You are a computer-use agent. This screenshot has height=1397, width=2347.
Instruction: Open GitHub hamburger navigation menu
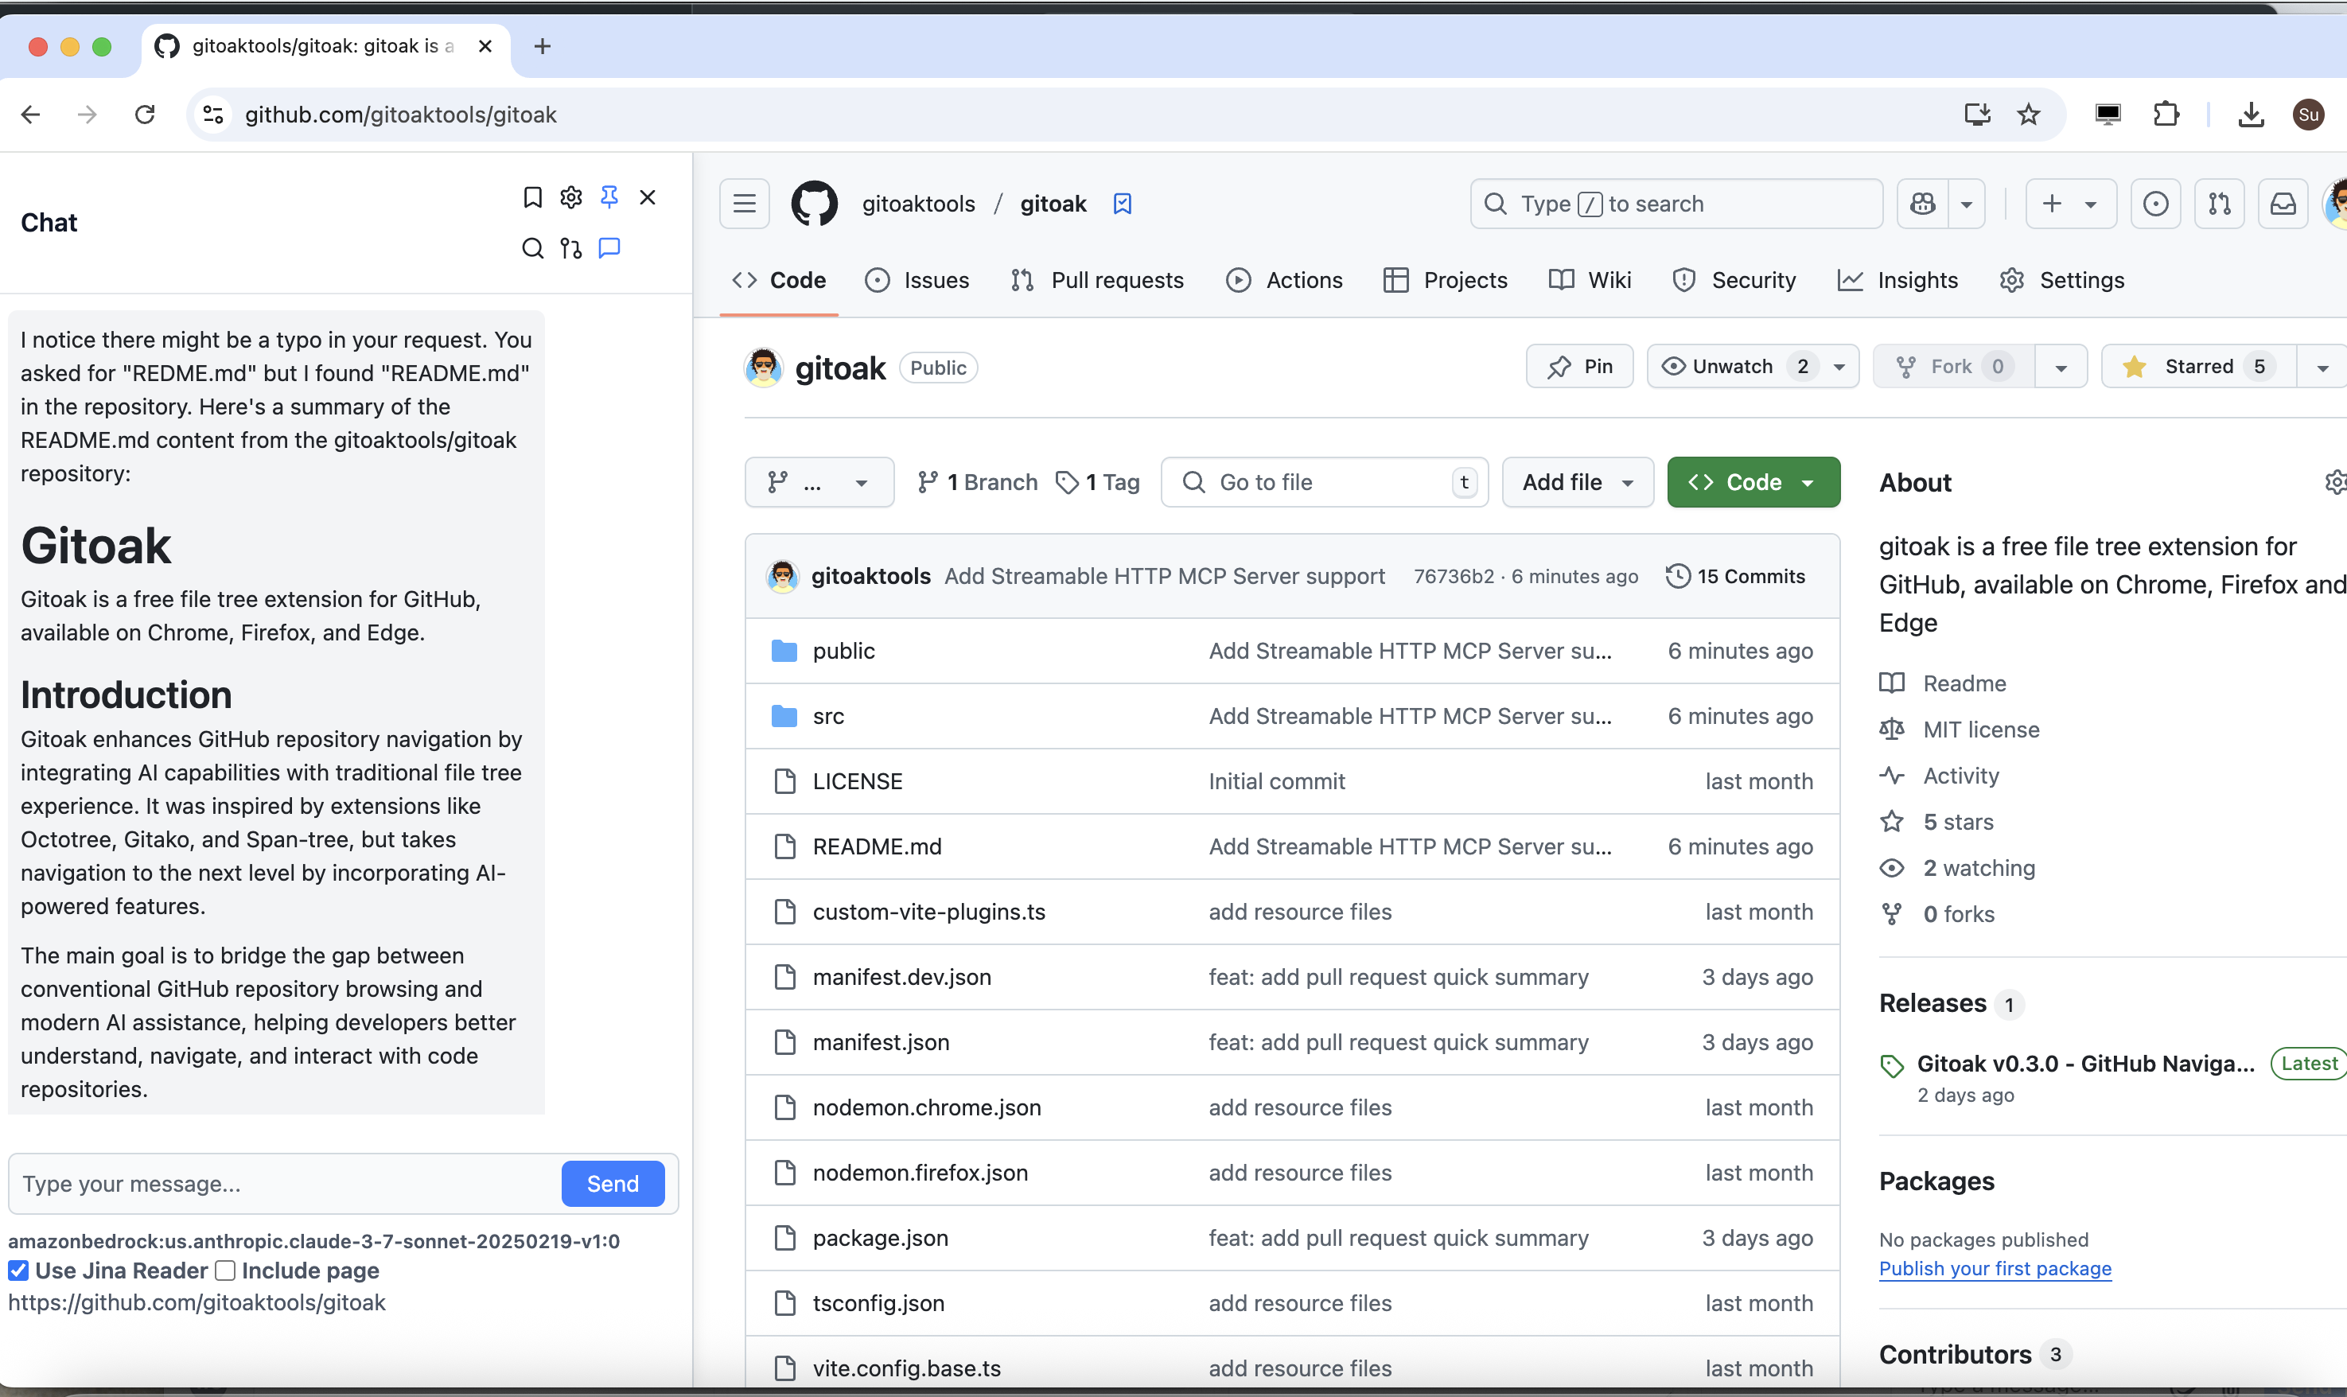pos(744,204)
